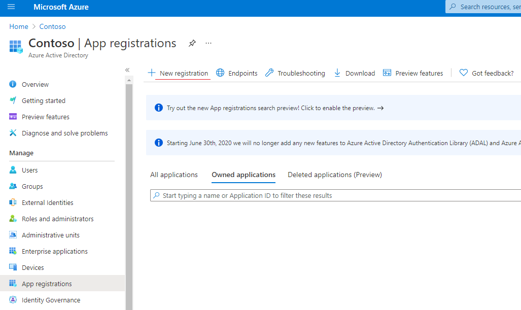
Task: Click the sidebar App registrations icon
Action: click(13, 283)
